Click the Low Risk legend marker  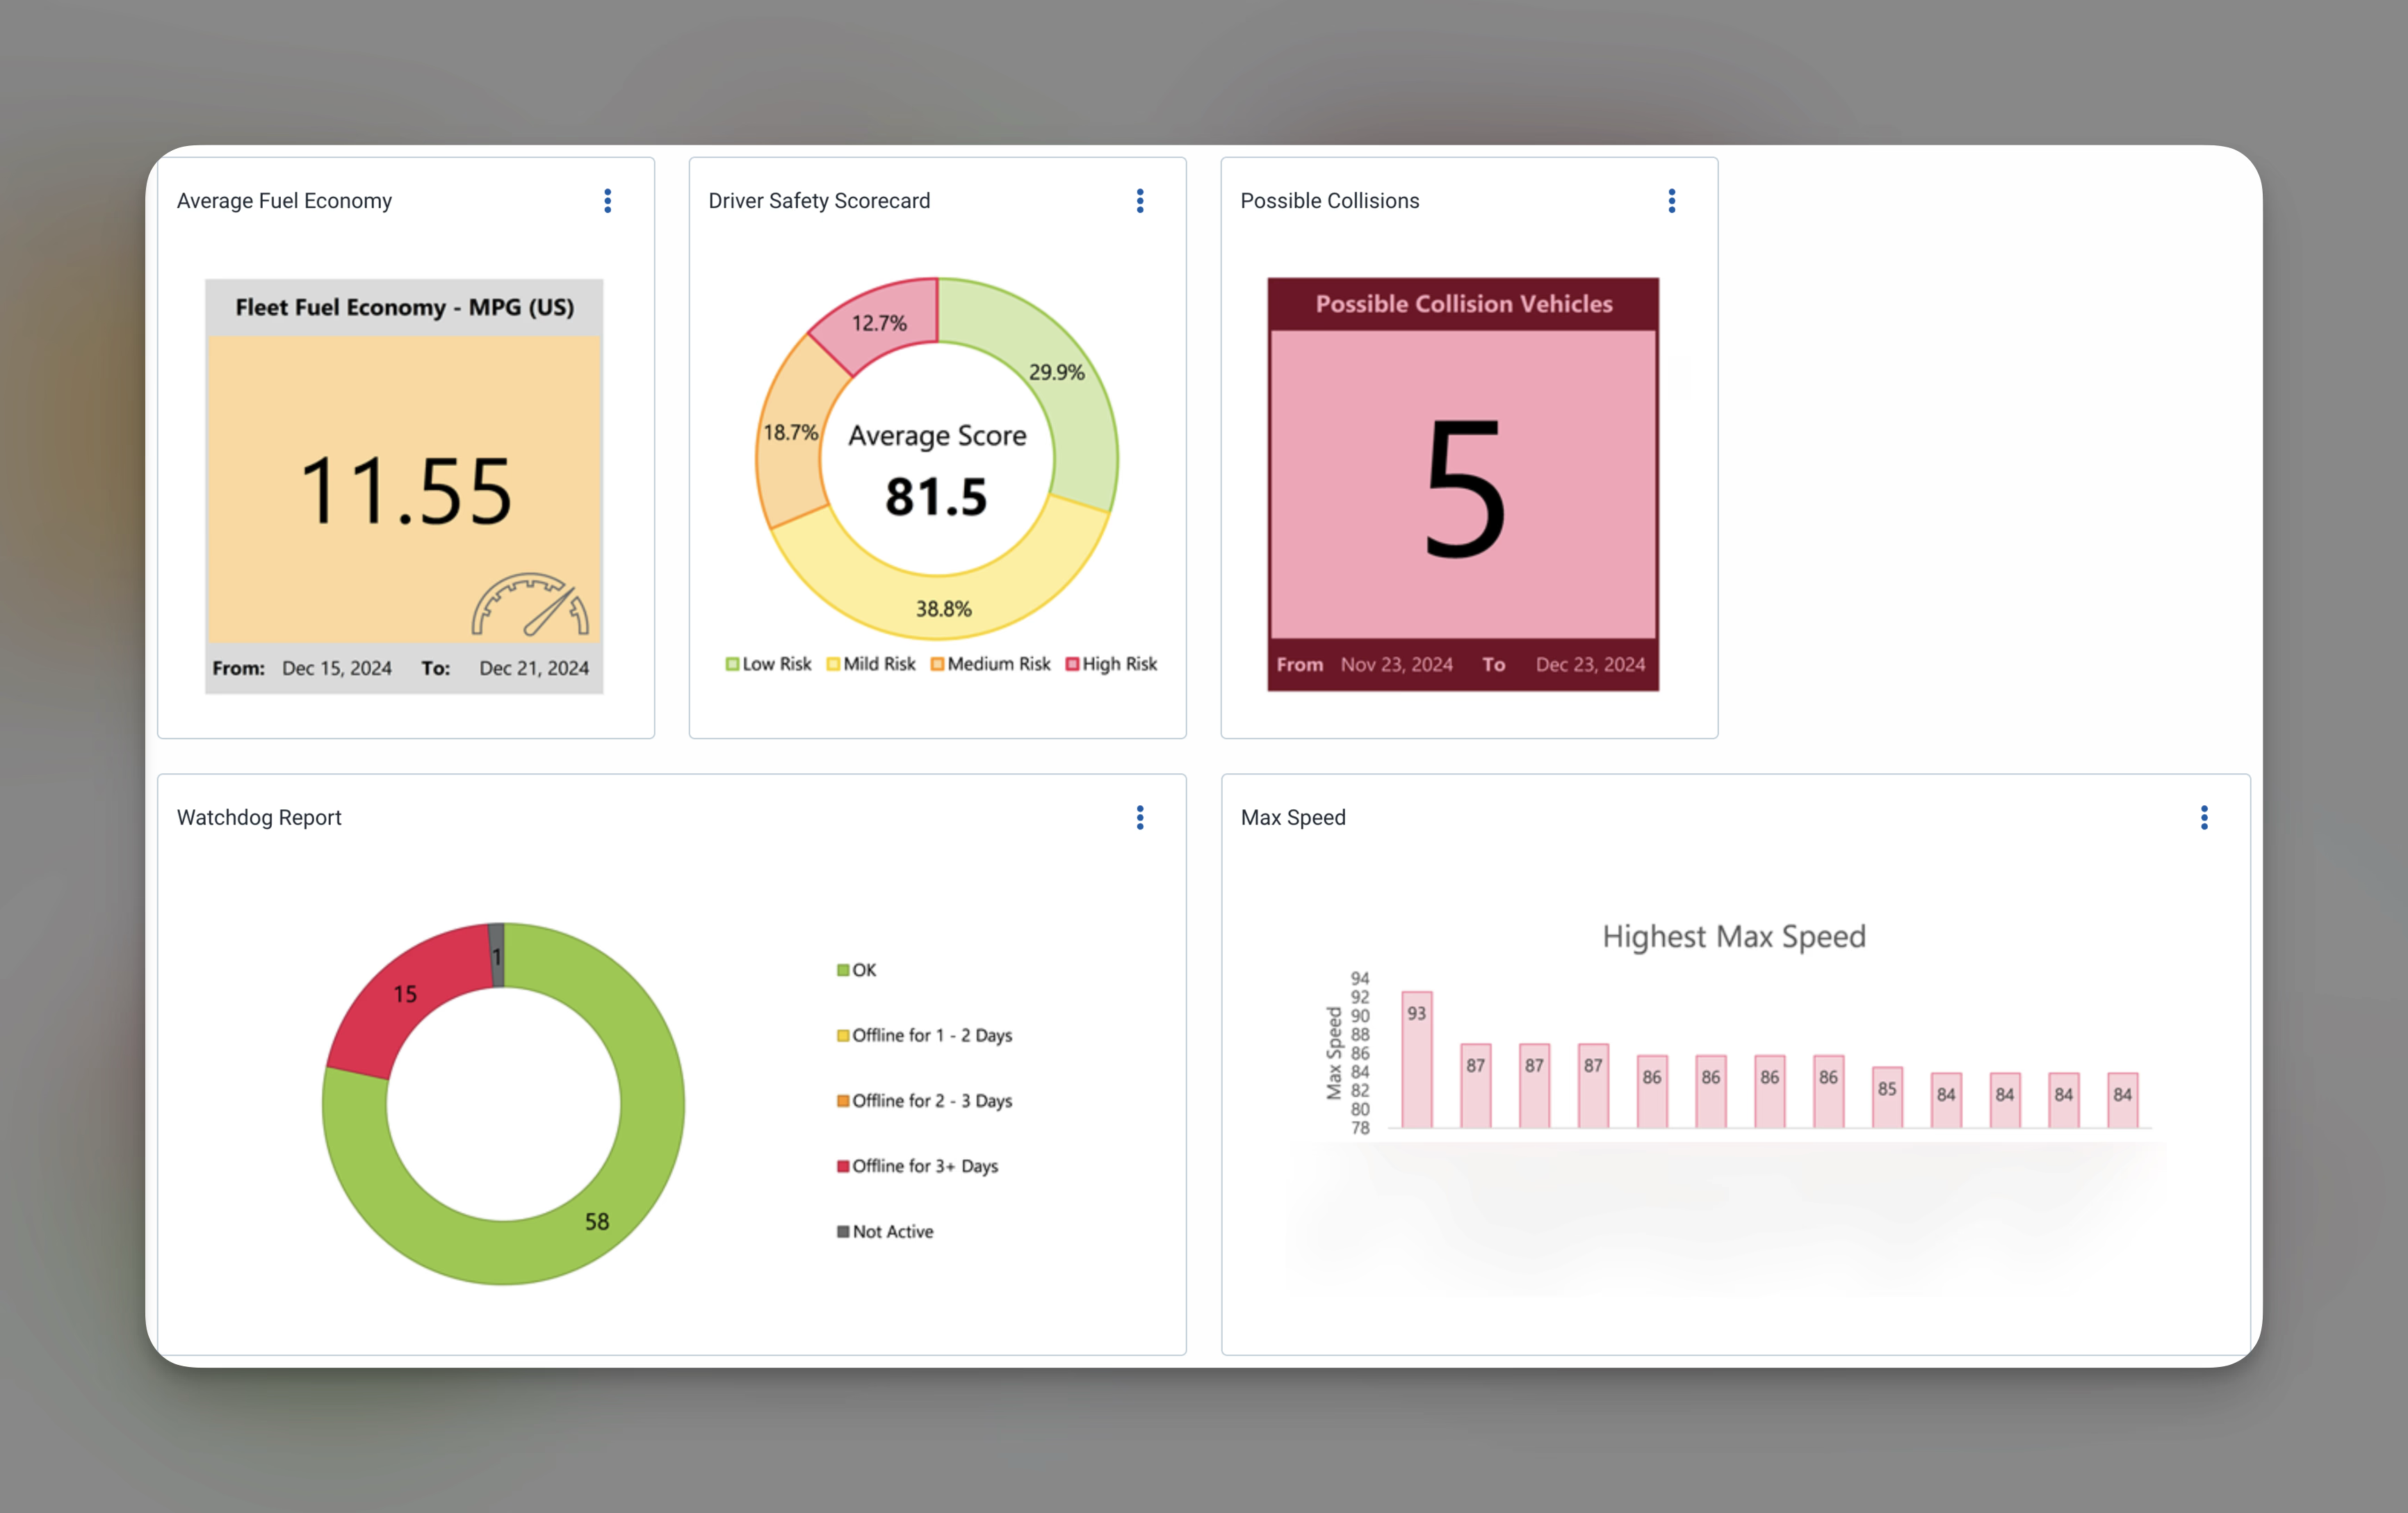pyautogui.click(x=732, y=664)
